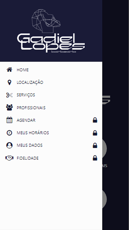Click the padlock icon beside Meus Dados
This screenshot has height=230, width=129.
click(x=95, y=145)
